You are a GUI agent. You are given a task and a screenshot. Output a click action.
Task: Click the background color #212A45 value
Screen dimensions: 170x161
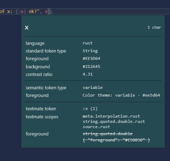coord(91,66)
